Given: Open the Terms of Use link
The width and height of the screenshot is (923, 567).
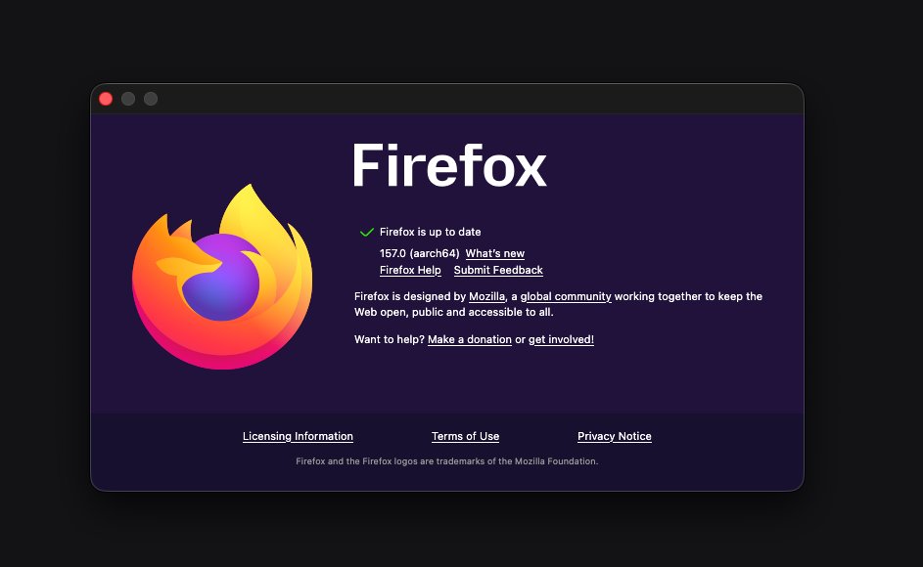Looking at the screenshot, I should [x=465, y=436].
